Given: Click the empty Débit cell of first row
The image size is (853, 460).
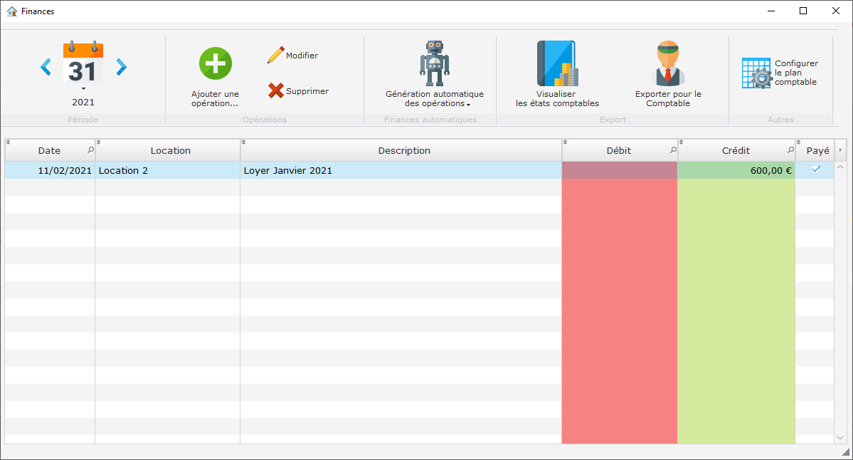Looking at the screenshot, I should 620,170.
